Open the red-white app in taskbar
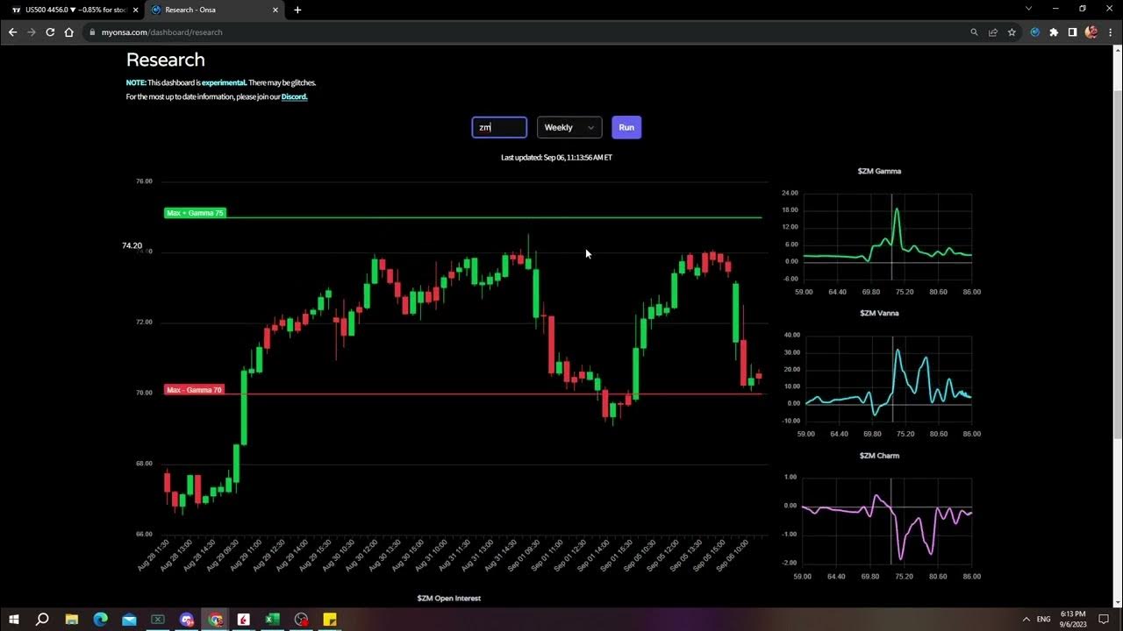 pyautogui.click(x=244, y=619)
